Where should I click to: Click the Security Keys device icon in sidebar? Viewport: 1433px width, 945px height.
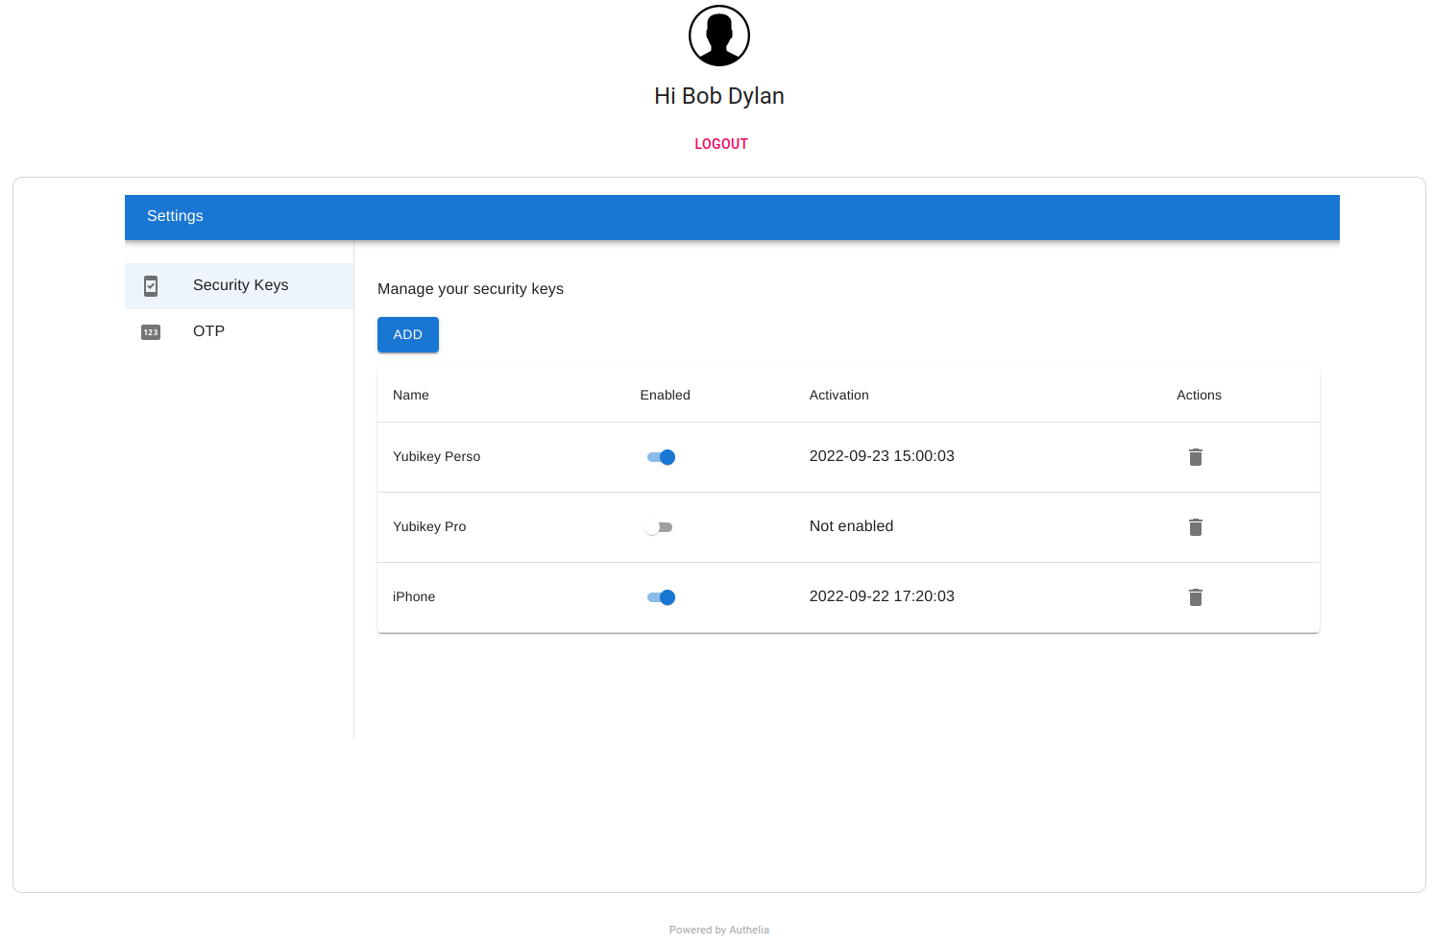click(151, 285)
